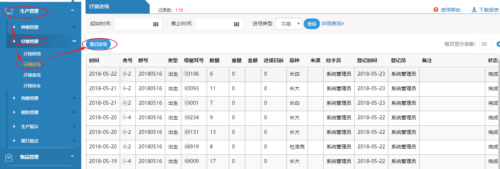Open 仔猪转舍 submenu item
Image resolution: width=500 pixels, height=169 pixels.
pos(32,86)
